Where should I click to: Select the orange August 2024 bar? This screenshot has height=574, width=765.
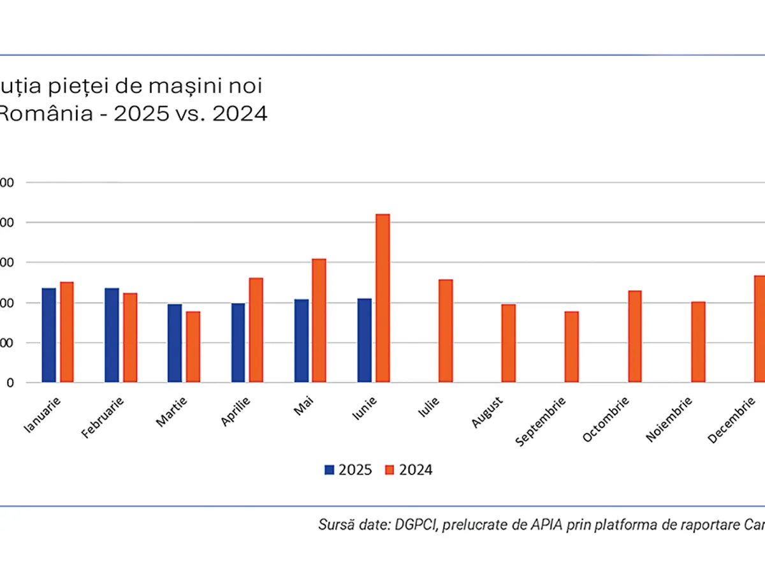508,343
